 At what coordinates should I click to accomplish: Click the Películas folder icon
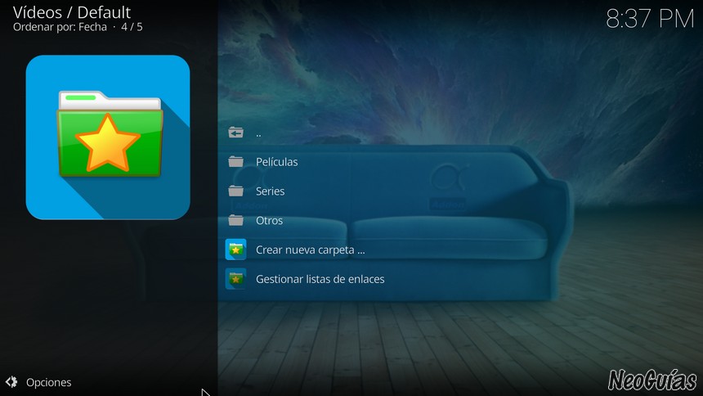pyautogui.click(x=235, y=162)
